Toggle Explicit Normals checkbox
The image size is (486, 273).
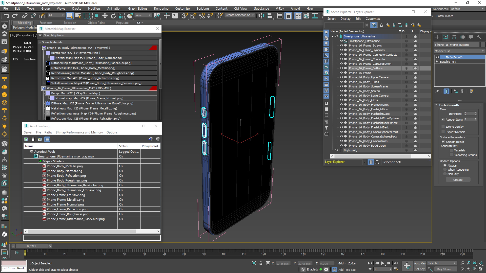443,132
